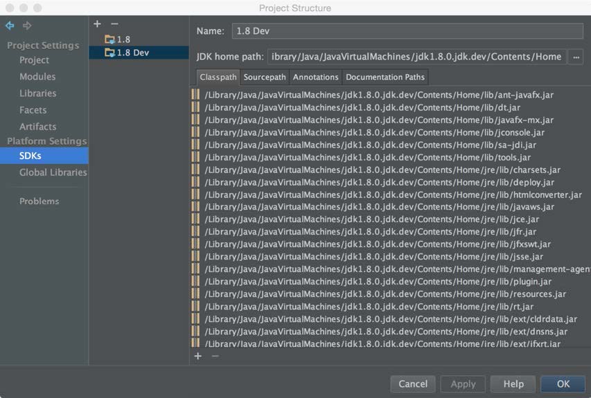
Task: Select SDKs in Platform Settings
Action: click(44, 156)
